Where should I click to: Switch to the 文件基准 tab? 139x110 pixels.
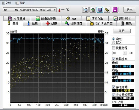17,18
